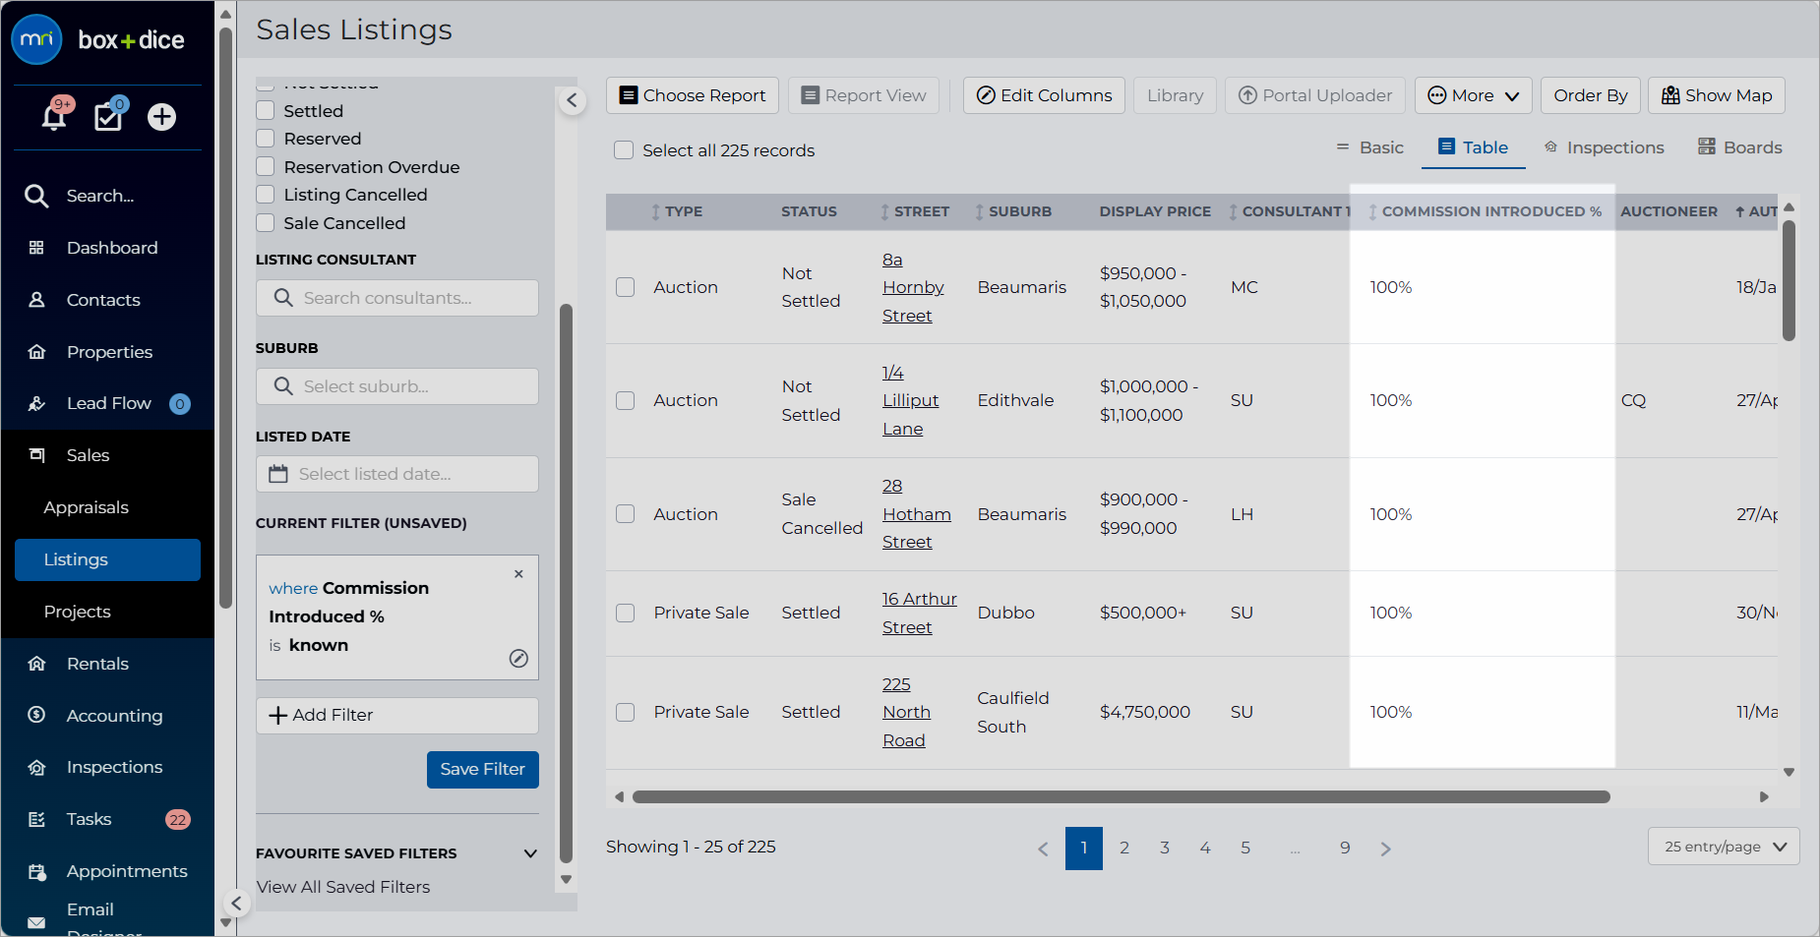Open the 8a Hornby Street listing link
The height and width of the screenshot is (937, 1820).
[x=912, y=287]
